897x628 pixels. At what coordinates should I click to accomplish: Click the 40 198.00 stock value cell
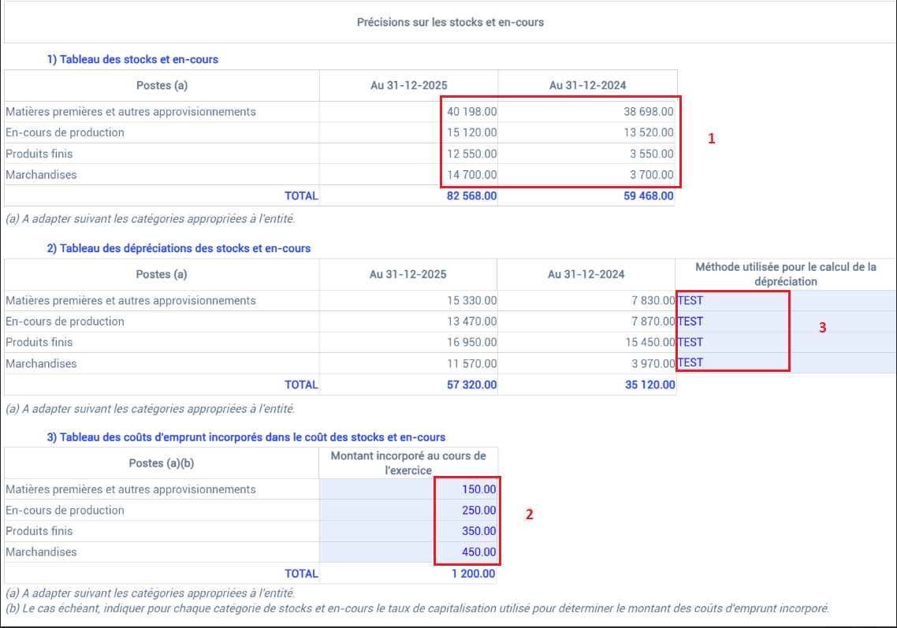click(409, 112)
